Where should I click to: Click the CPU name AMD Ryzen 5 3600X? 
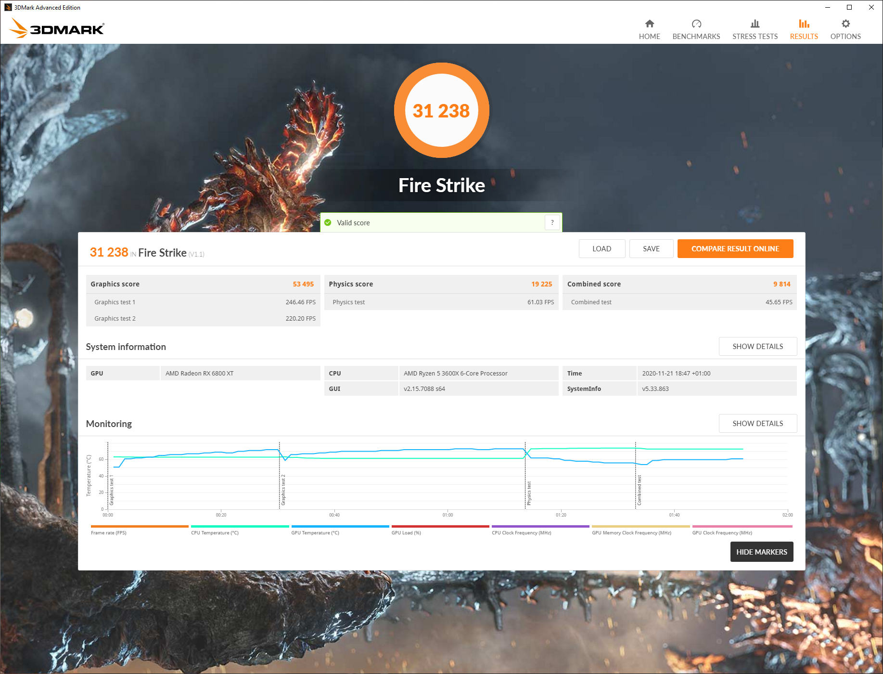pyautogui.click(x=456, y=374)
